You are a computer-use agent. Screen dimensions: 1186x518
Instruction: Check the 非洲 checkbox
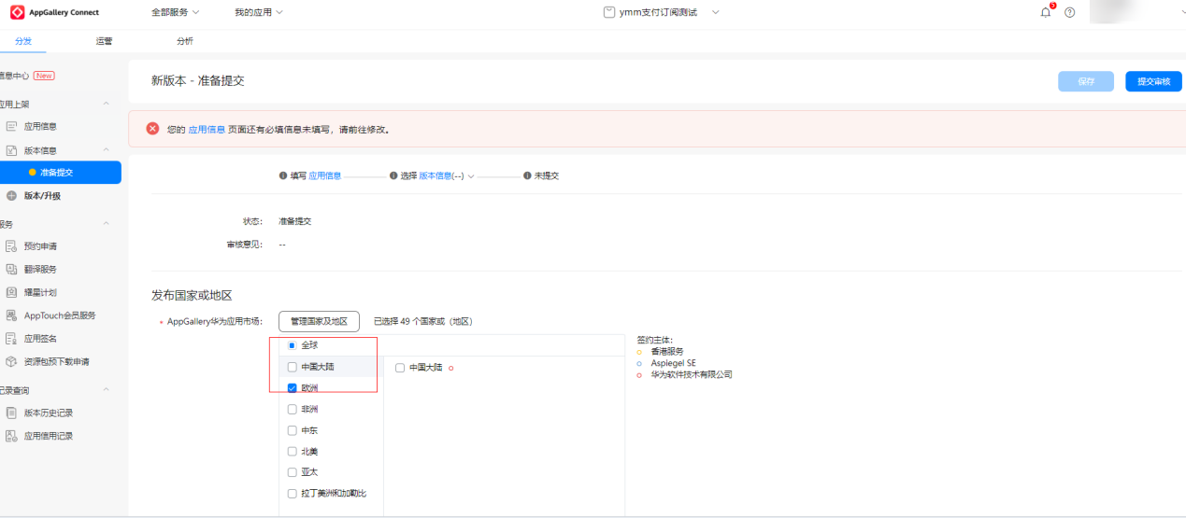(293, 409)
